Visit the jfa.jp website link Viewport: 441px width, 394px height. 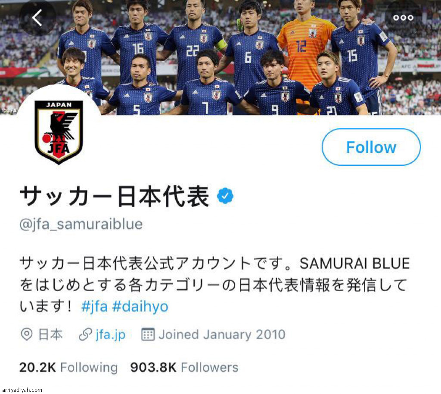pyautogui.click(x=111, y=335)
